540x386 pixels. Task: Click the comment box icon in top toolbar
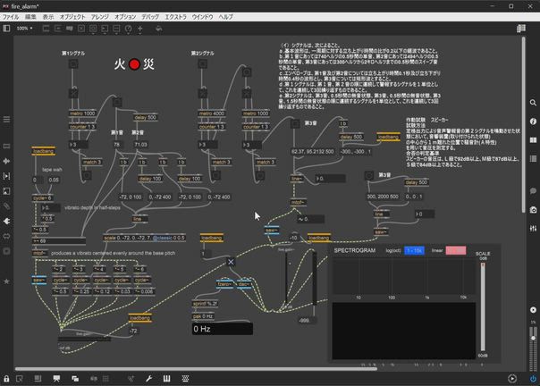click(x=70, y=29)
